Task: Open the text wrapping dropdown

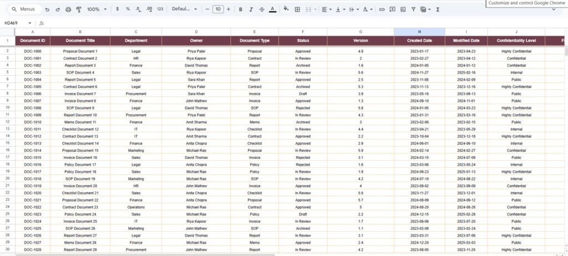Action: (354, 9)
